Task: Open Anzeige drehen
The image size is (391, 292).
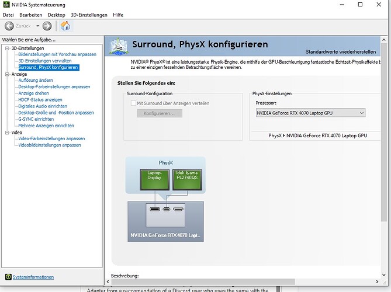Action: (x=33, y=93)
